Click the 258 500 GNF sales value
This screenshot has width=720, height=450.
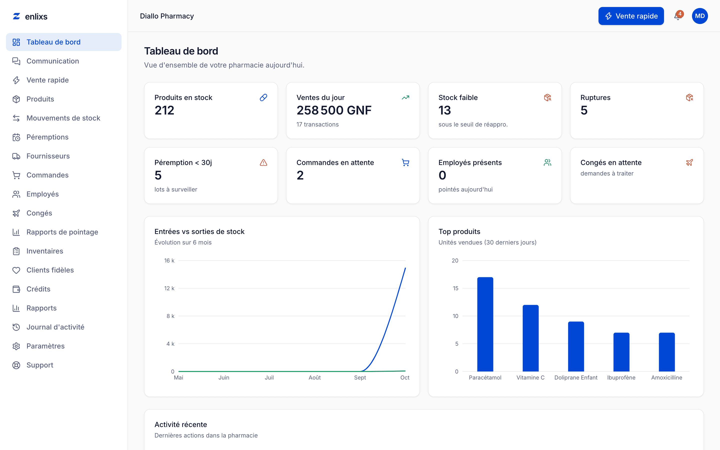pyautogui.click(x=334, y=110)
